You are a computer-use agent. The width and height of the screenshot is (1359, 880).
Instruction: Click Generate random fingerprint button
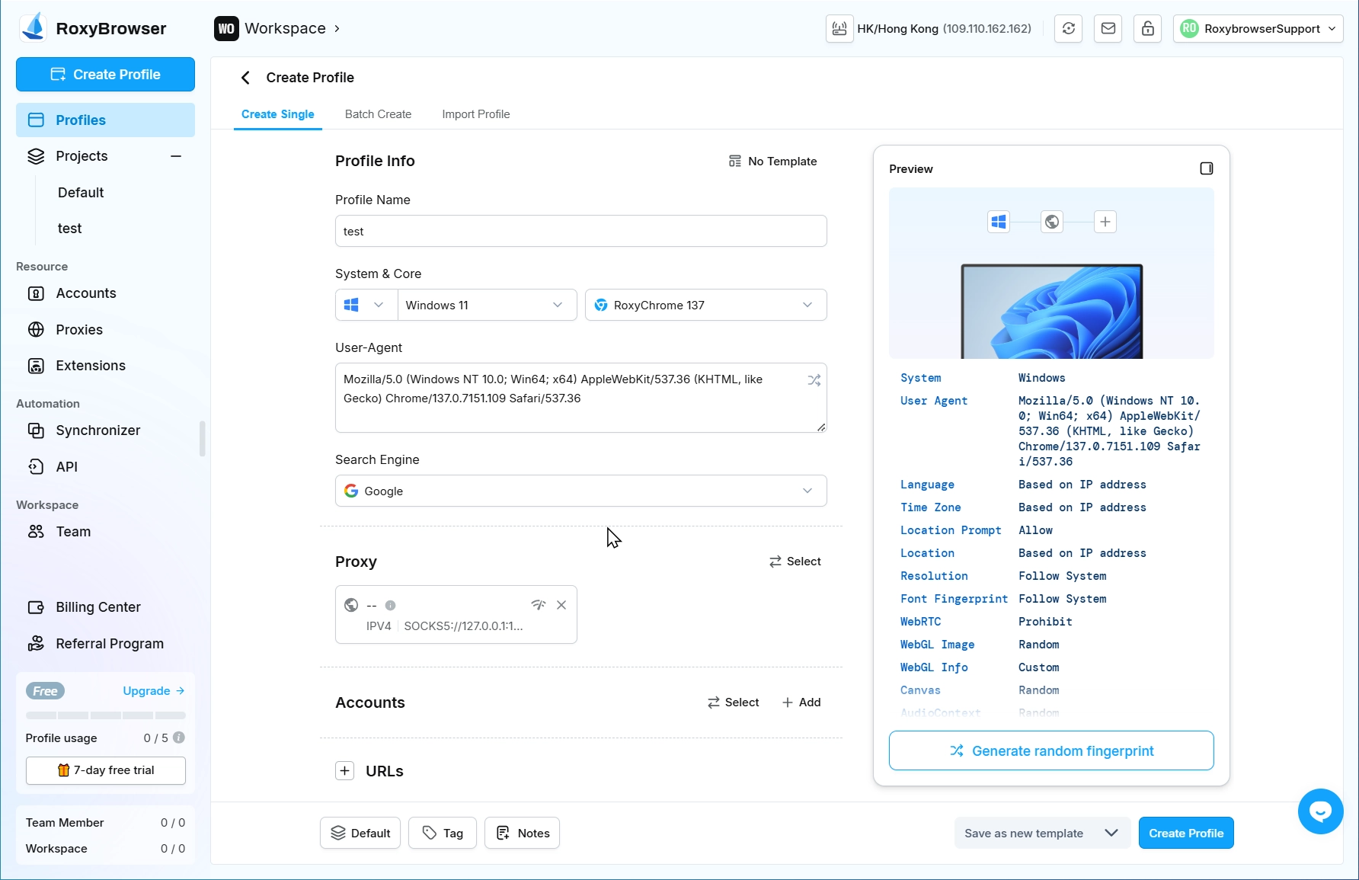(x=1050, y=751)
